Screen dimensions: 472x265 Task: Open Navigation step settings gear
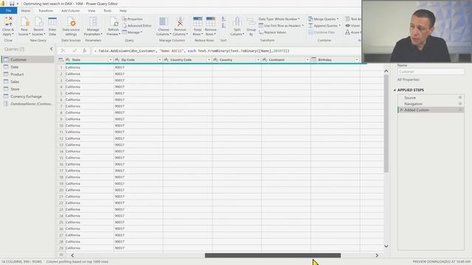tap(460, 104)
